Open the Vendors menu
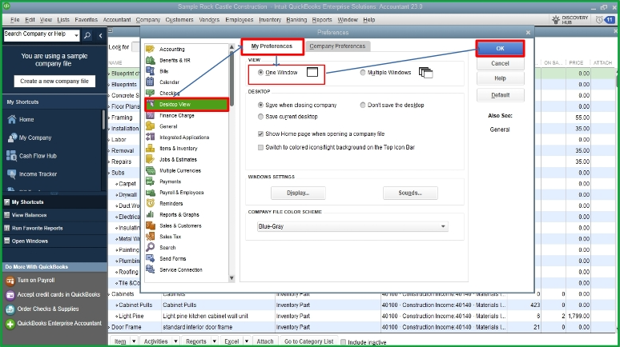The width and height of the screenshot is (620, 347). (209, 20)
